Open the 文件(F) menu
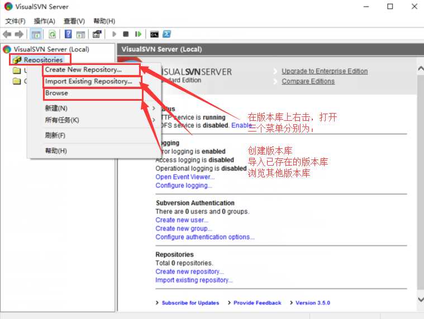 pos(16,21)
